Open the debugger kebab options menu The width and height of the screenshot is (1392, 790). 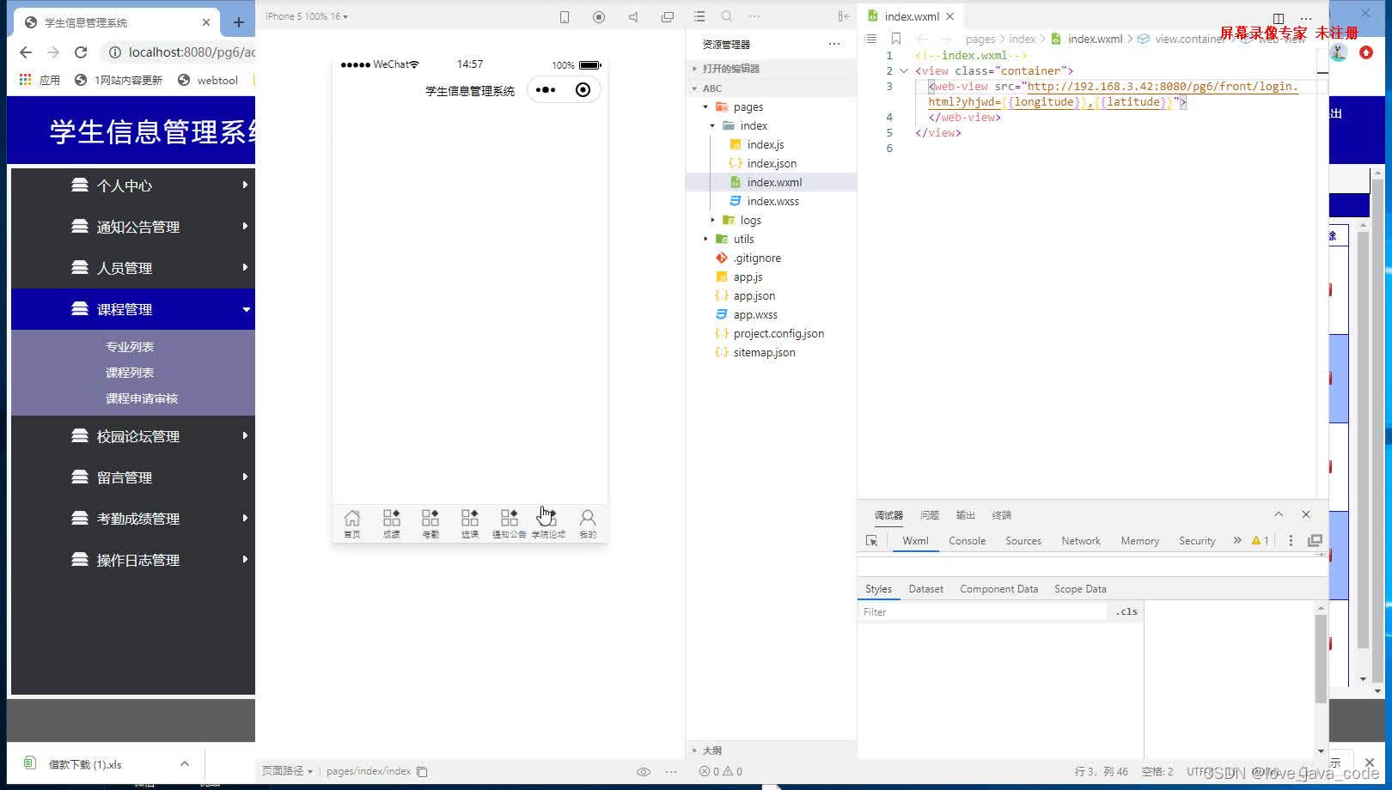tap(1291, 541)
